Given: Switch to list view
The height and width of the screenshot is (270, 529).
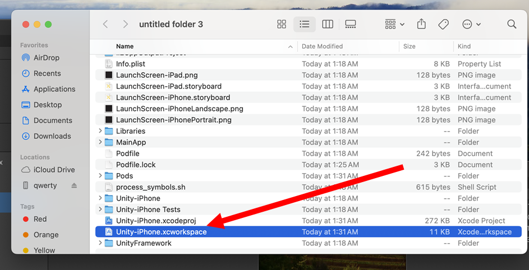Looking at the screenshot, I should [304, 24].
